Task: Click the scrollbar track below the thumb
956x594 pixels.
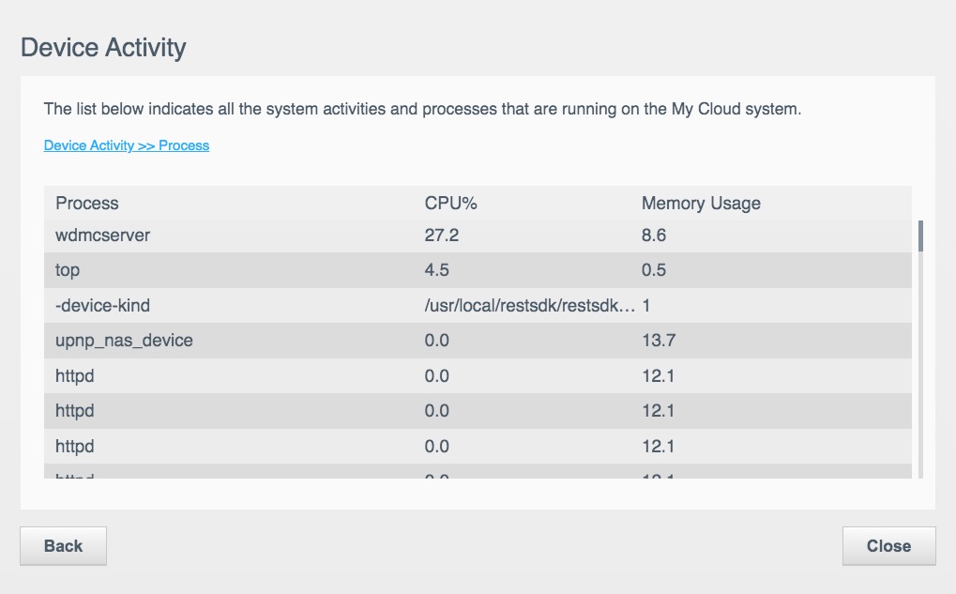Action: [x=920, y=375]
